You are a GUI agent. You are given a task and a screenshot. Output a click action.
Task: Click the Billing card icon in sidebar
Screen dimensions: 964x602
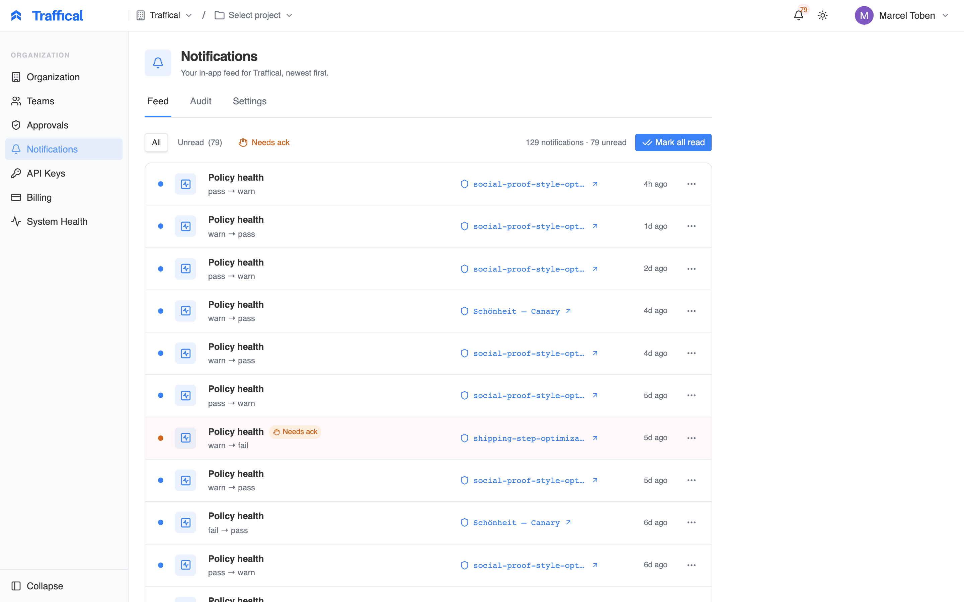pos(16,197)
